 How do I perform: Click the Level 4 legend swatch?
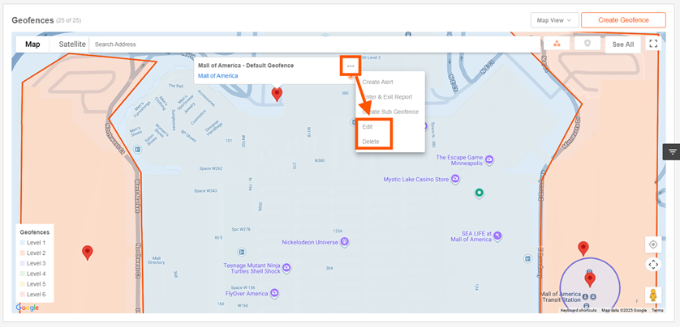click(23, 274)
